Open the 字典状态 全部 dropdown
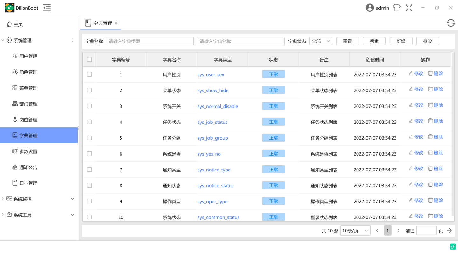The height and width of the screenshot is (253, 458). [x=321, y=41]
